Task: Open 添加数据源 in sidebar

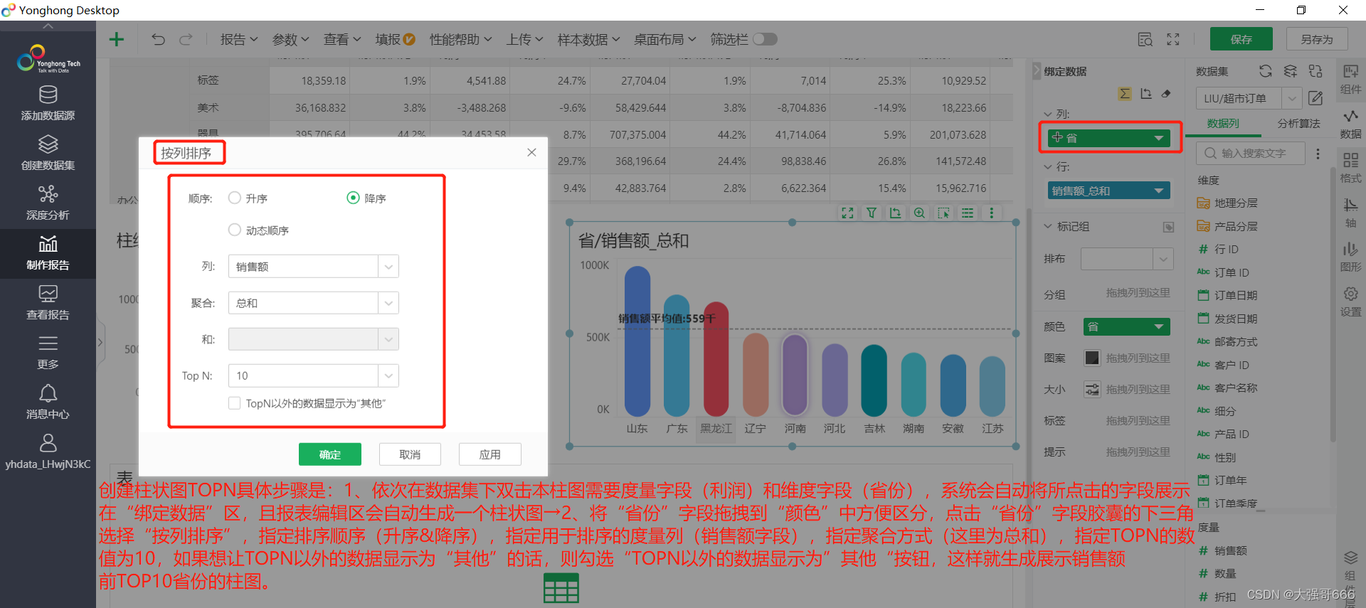Action: [48, 103]
